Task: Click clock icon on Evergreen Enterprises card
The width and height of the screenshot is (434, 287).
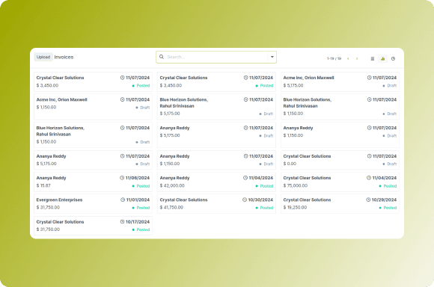Action: pos(123,200)
